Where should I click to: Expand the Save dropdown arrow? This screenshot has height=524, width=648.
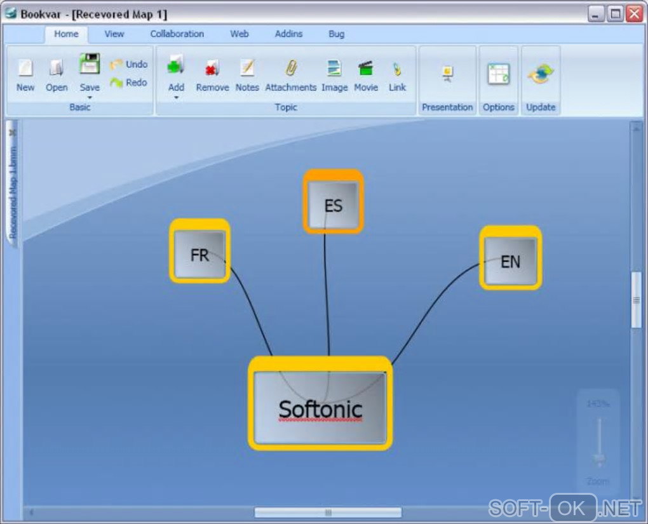90,98
